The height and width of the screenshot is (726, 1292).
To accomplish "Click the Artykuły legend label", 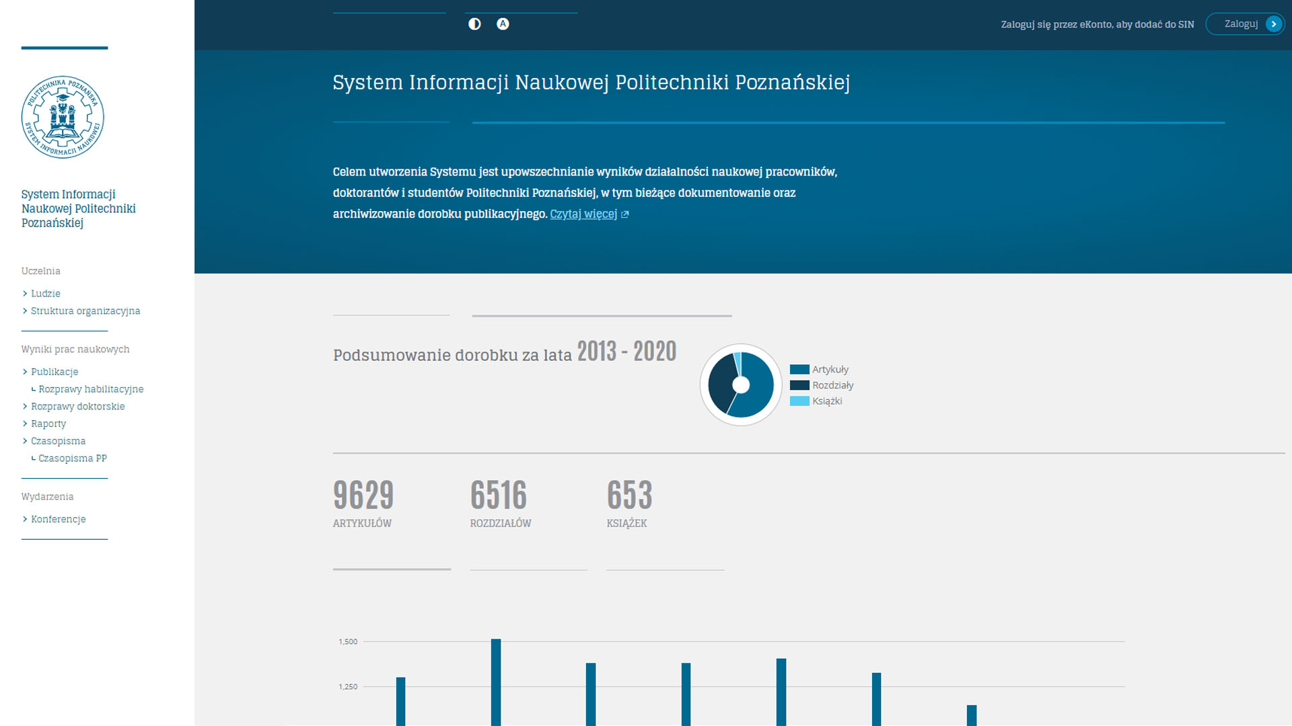I will click(830, 370).
